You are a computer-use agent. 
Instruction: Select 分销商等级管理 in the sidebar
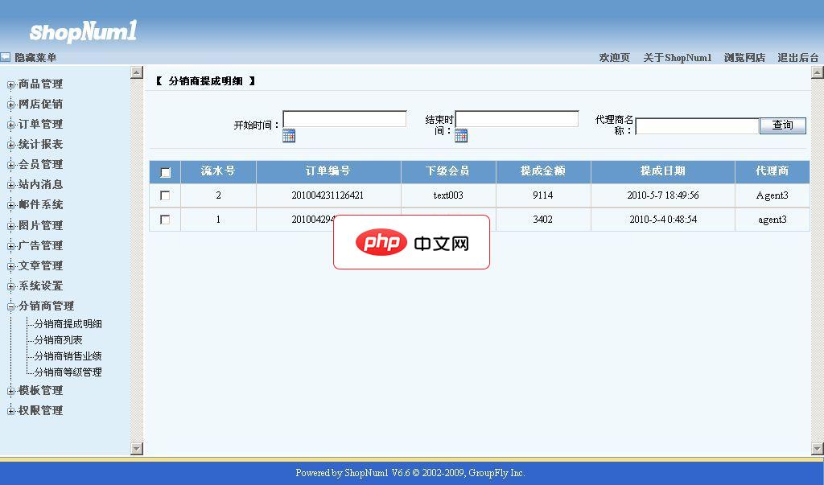[69, 372]
